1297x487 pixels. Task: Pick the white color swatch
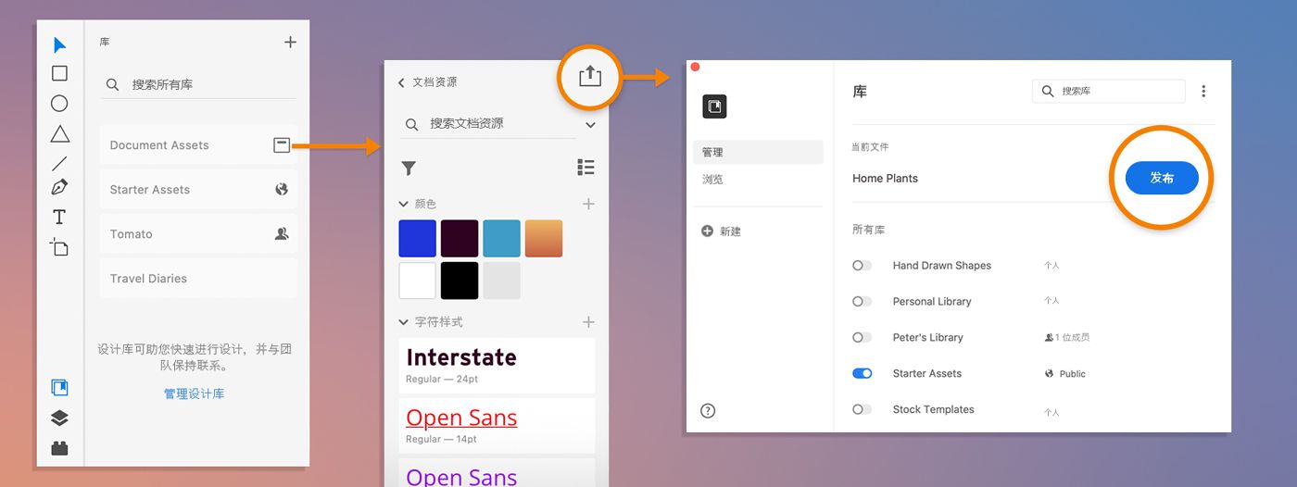click(x=417, y=281)
